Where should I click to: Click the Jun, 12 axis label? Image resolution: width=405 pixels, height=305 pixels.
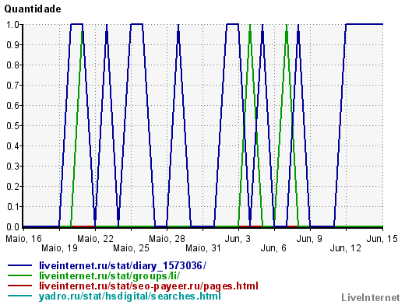345,248
